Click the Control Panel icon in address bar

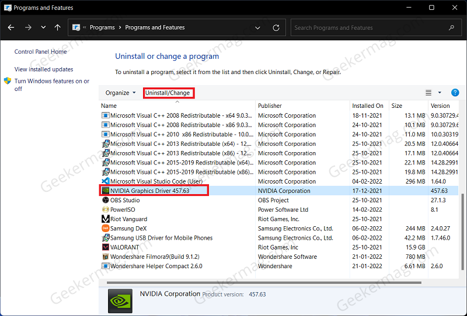pyautogui.click(x=76, y=27)
